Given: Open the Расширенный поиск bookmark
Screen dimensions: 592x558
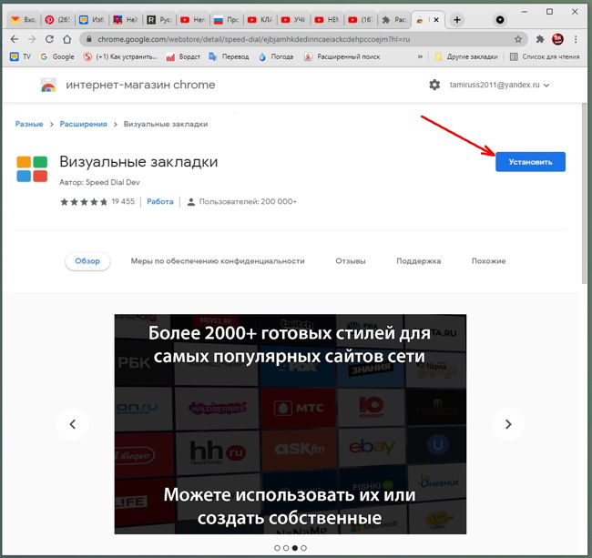Looking at the screenshot, I should tap(342, 57).
